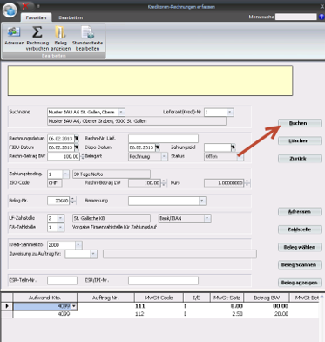Click the I/E column header
The height and width of the screenshot is (342, 325).
pyautogui.click(x=197, y=298)
